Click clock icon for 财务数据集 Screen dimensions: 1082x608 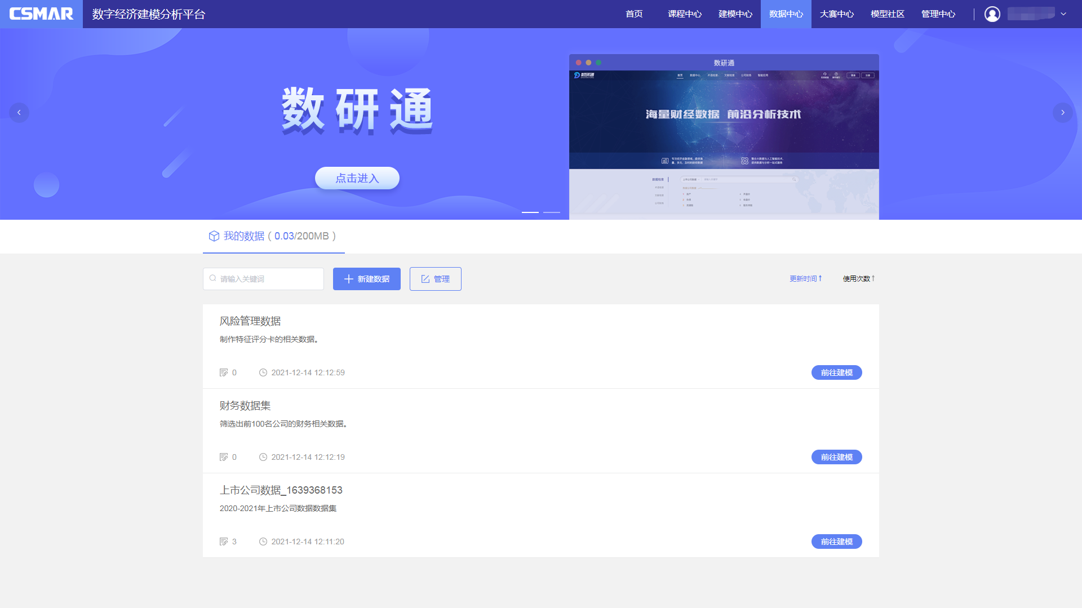(263, 457)
